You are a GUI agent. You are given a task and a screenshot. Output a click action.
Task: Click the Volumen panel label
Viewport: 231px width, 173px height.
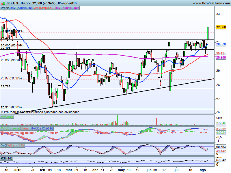(7, 117)
